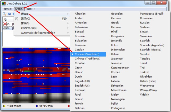Maximize the UltraDefrag window
Viewport: 171px width, 112px height.
pos(153,3)
